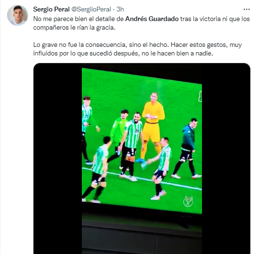Viewport: 257px width, 254px height.
Task: Select the first paragraph of the tweet text
Action: point(142,23)
